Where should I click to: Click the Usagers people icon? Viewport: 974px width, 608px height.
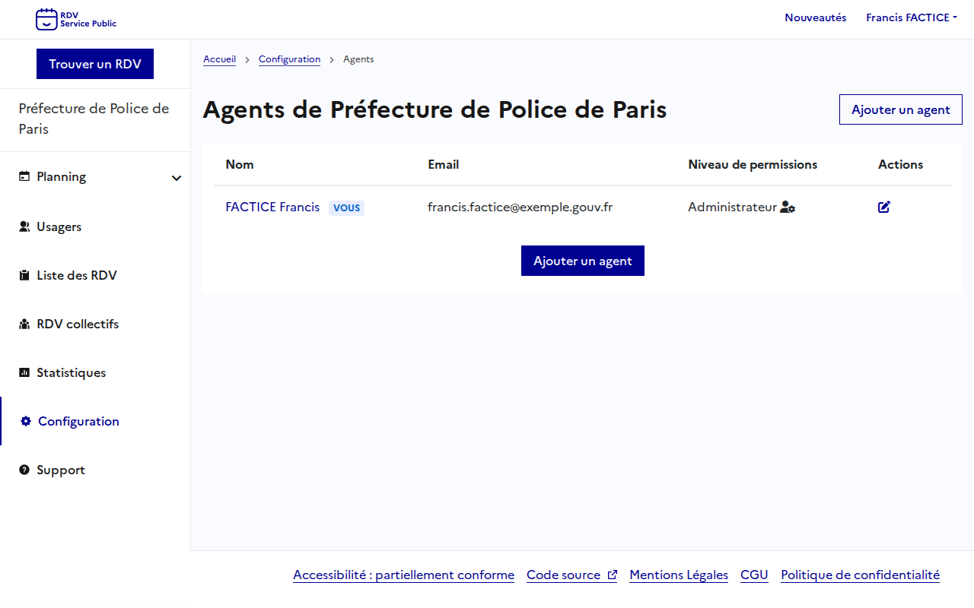tap(24, 226)
